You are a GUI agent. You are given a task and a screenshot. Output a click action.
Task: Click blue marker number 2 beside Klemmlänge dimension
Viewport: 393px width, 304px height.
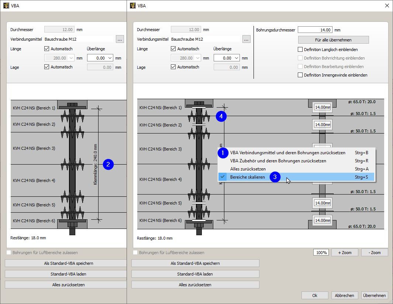(x=108, y=165)
